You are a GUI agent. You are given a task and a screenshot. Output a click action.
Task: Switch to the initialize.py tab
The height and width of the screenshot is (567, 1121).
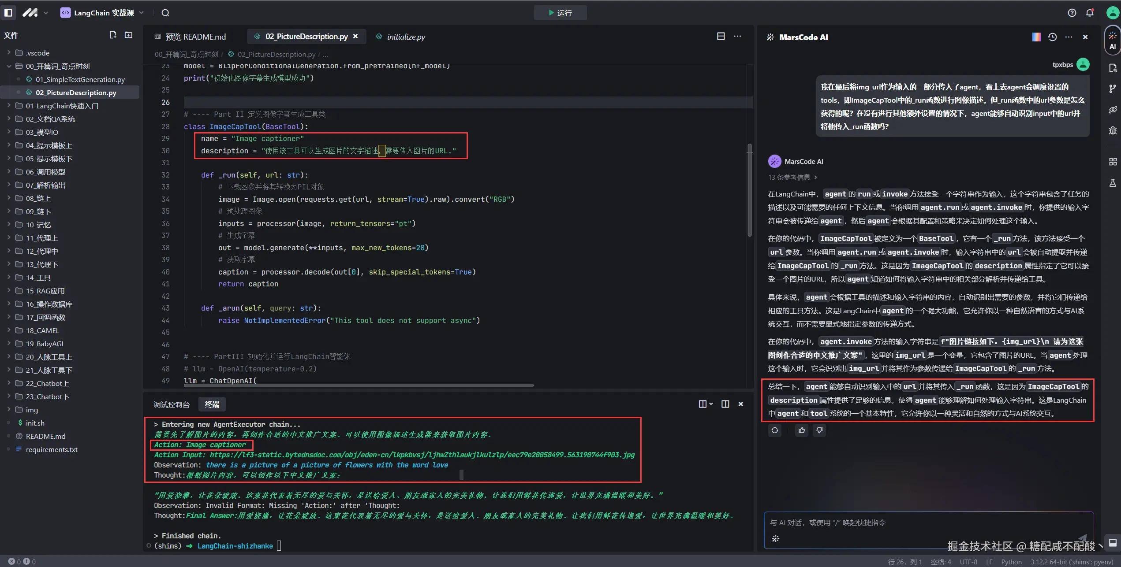pos(406,37)
